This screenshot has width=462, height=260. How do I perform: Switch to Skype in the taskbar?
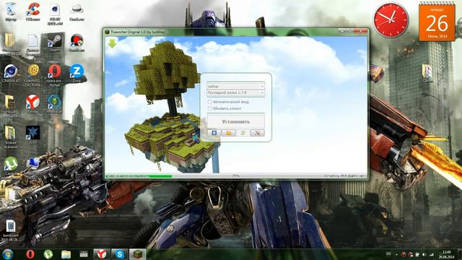(x=120, y=254)
